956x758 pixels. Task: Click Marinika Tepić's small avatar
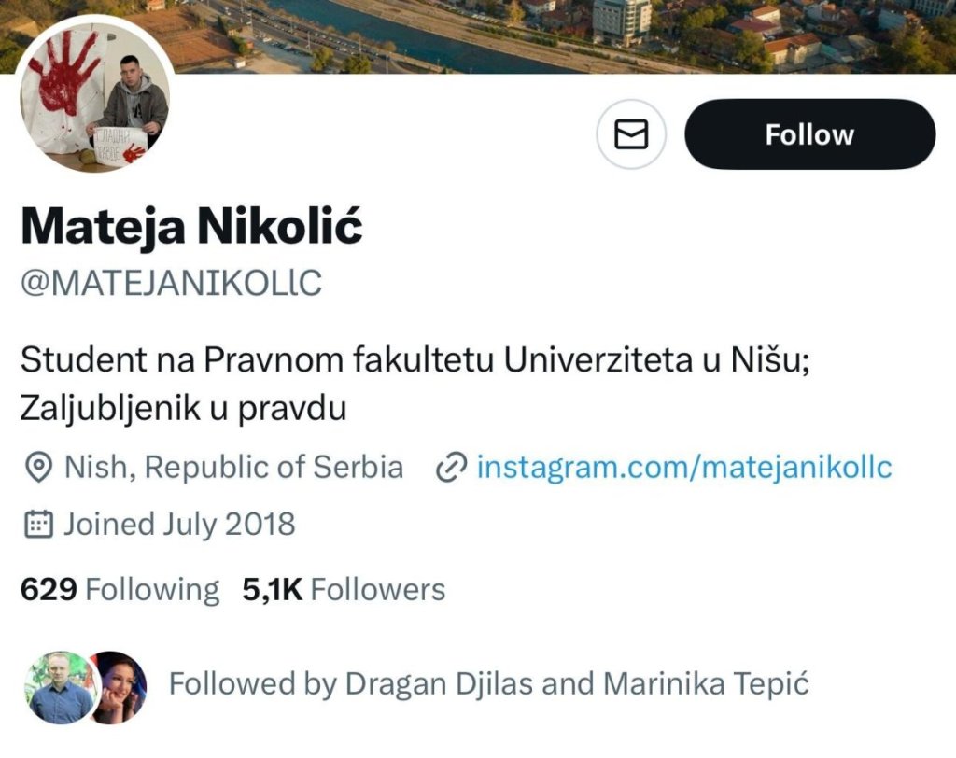pyautogui.click(x=119, y=688)
